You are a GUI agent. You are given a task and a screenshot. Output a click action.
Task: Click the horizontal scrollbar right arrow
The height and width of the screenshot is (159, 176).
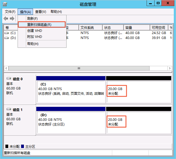(x=170, y=68)
